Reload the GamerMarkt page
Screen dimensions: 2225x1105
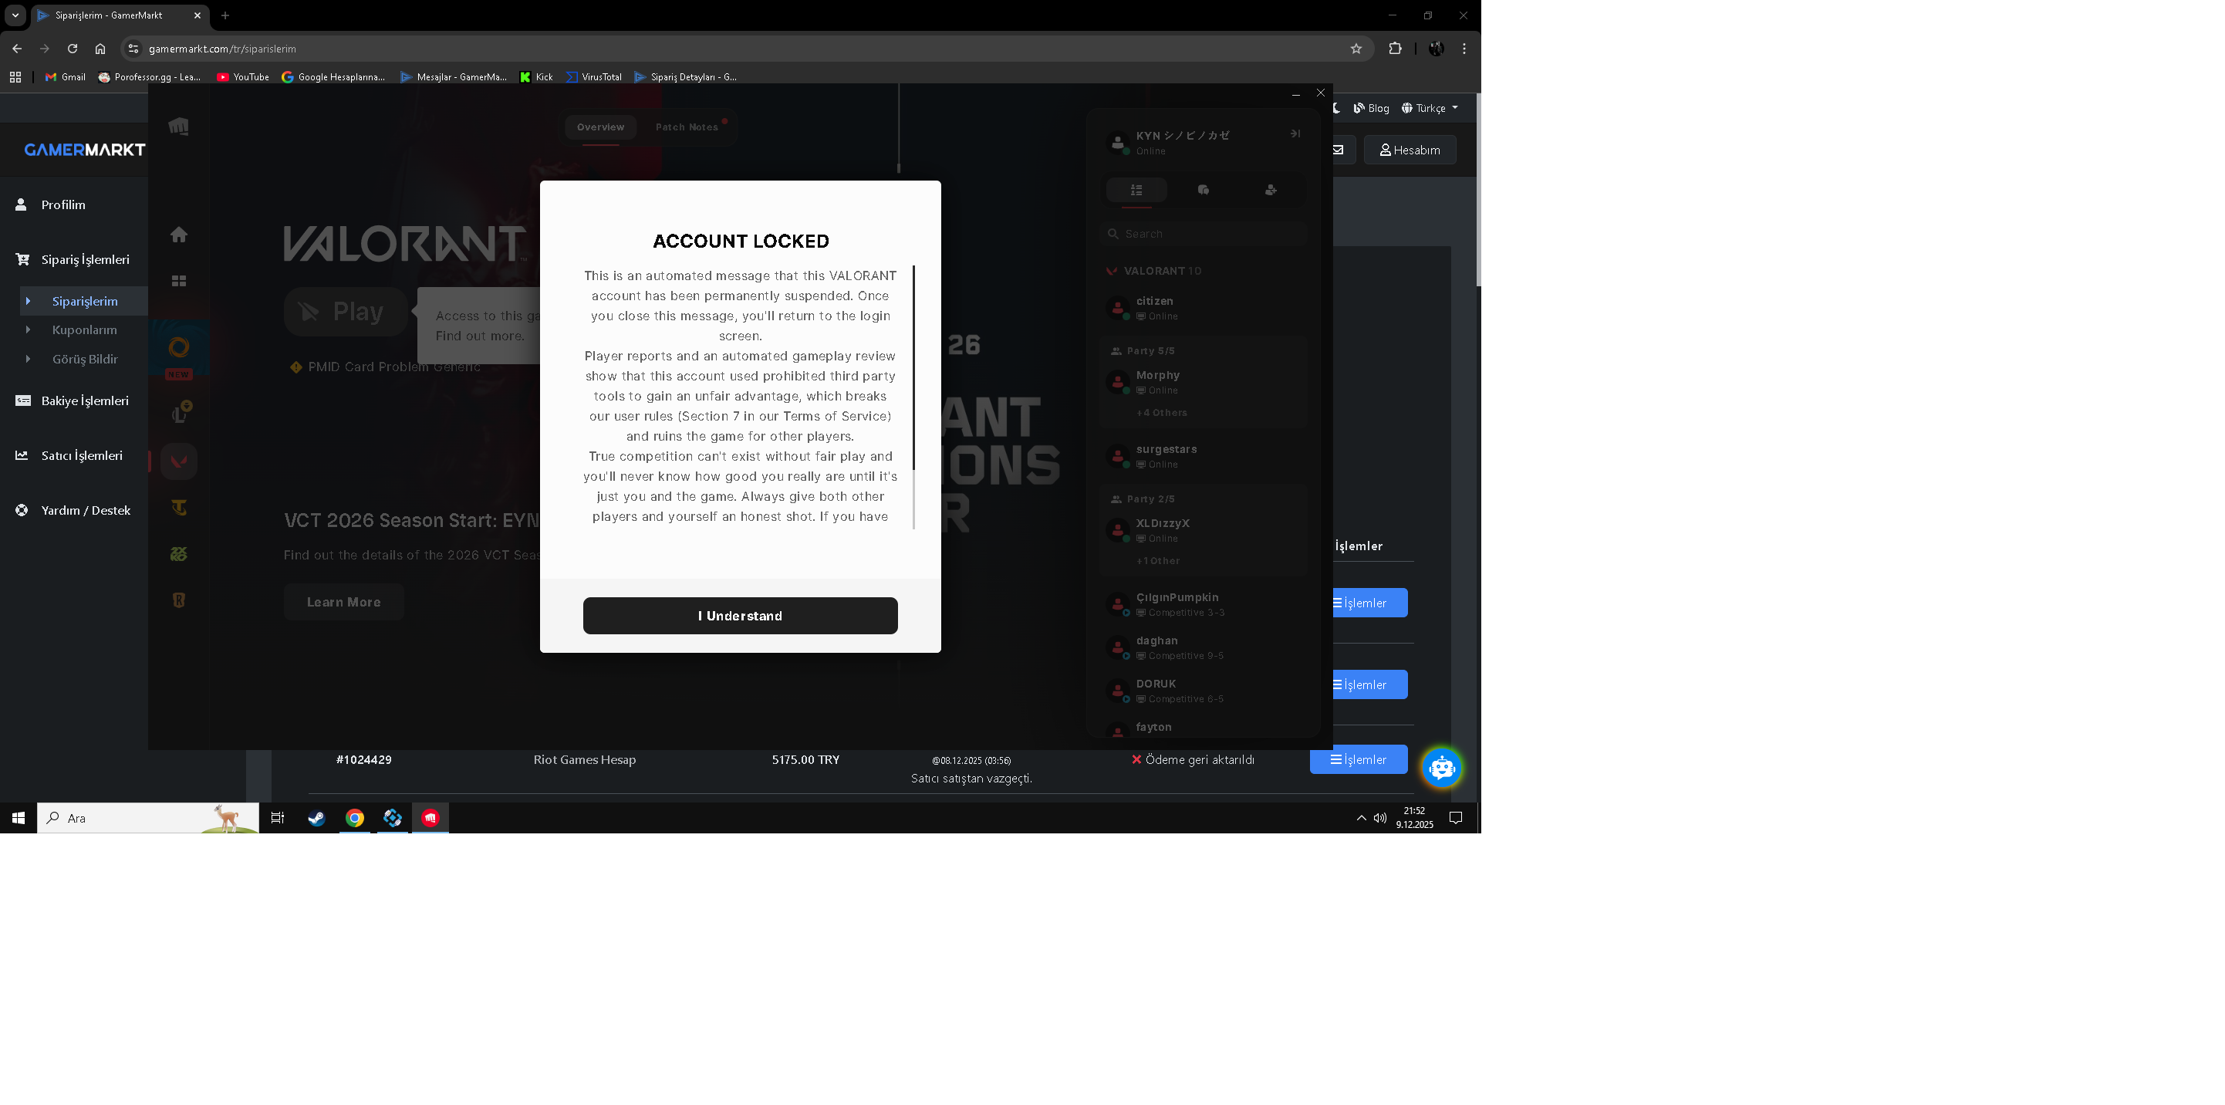coord(73,49)
